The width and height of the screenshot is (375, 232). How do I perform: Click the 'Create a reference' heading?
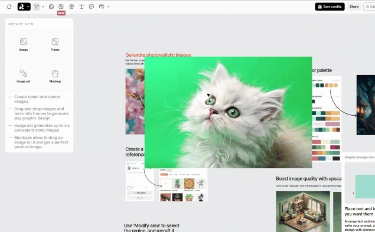tap(135, 152)
